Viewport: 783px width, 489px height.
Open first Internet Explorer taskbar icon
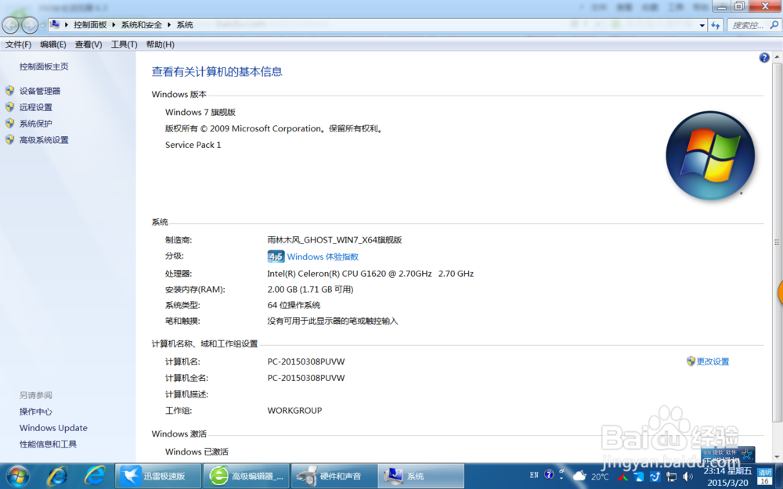[x=57, y=476]
